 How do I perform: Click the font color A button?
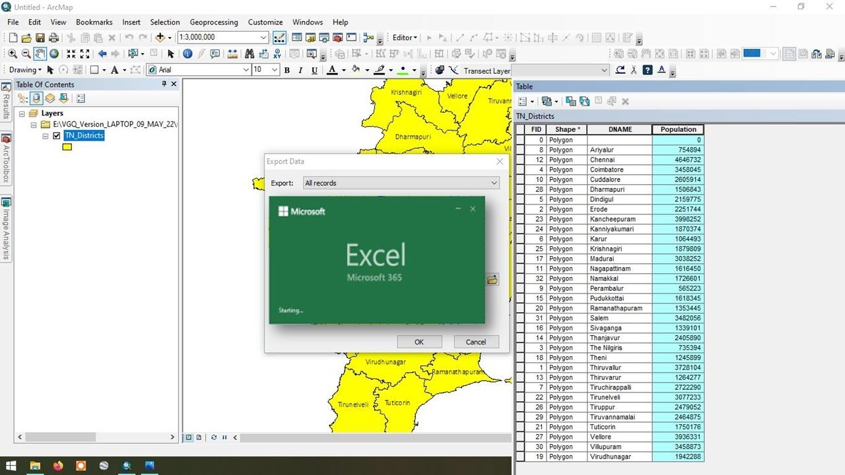(x=332, y=70)
